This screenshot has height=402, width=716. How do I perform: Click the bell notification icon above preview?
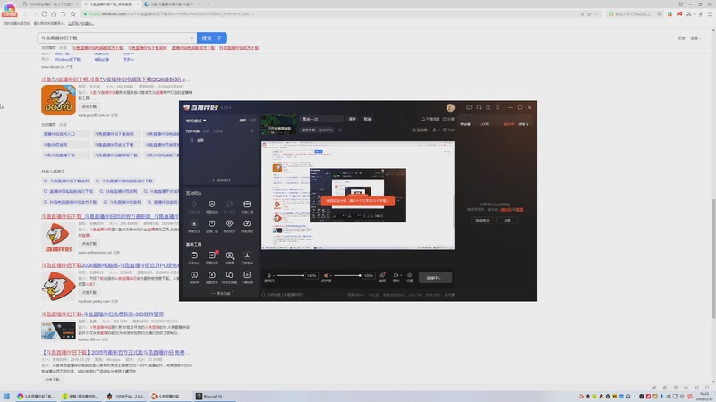click(x=422, y=119)
